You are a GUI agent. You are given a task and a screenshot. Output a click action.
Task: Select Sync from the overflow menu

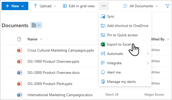[x=125, y=16]
